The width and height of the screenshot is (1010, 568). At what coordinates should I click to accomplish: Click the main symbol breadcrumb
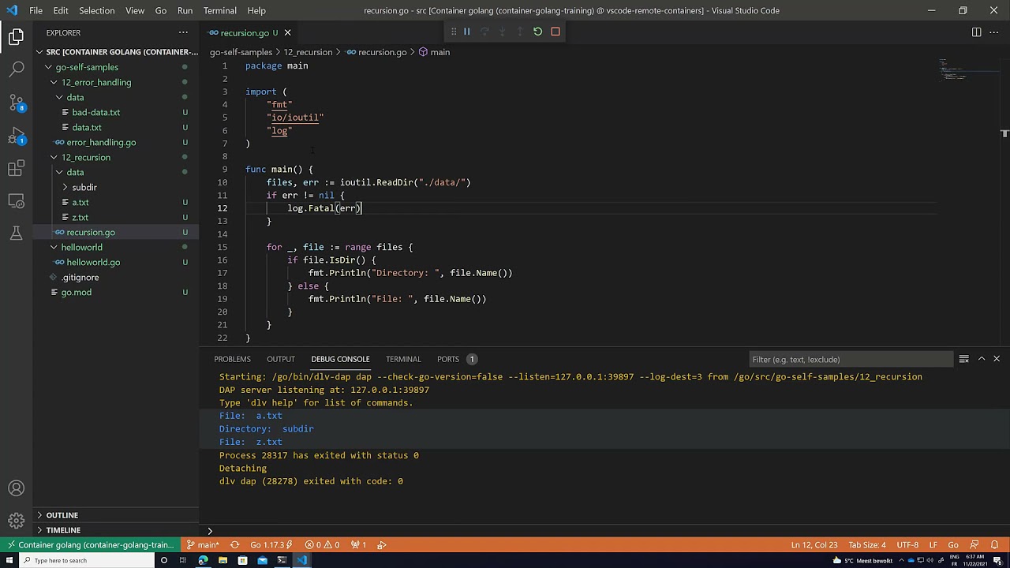tap(434, 52)
